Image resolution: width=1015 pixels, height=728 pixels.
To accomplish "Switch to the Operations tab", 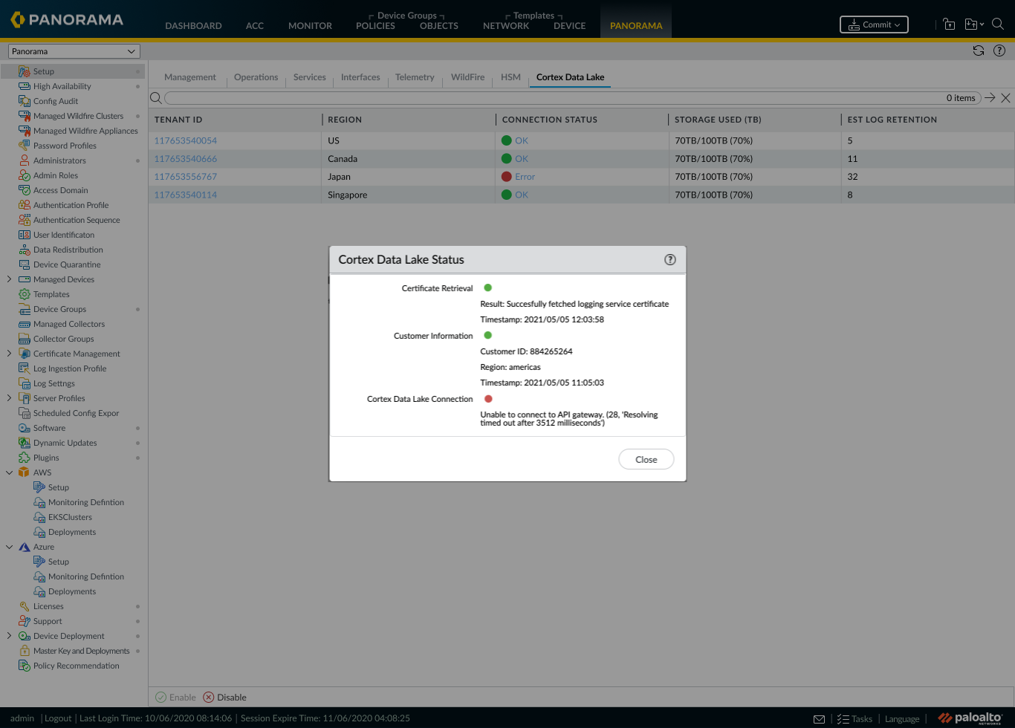I will coord(256,77).
